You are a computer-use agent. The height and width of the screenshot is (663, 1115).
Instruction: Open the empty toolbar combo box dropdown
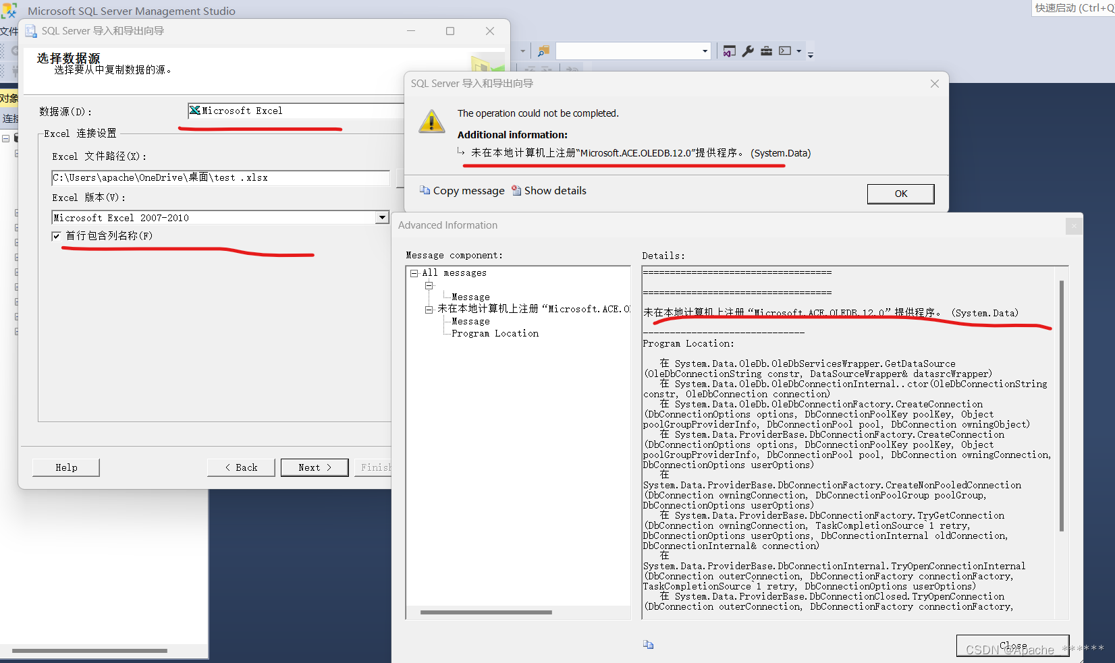705,51
